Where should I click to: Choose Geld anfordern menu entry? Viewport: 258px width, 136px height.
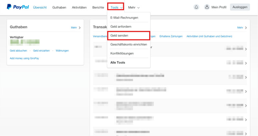(121, 26)
